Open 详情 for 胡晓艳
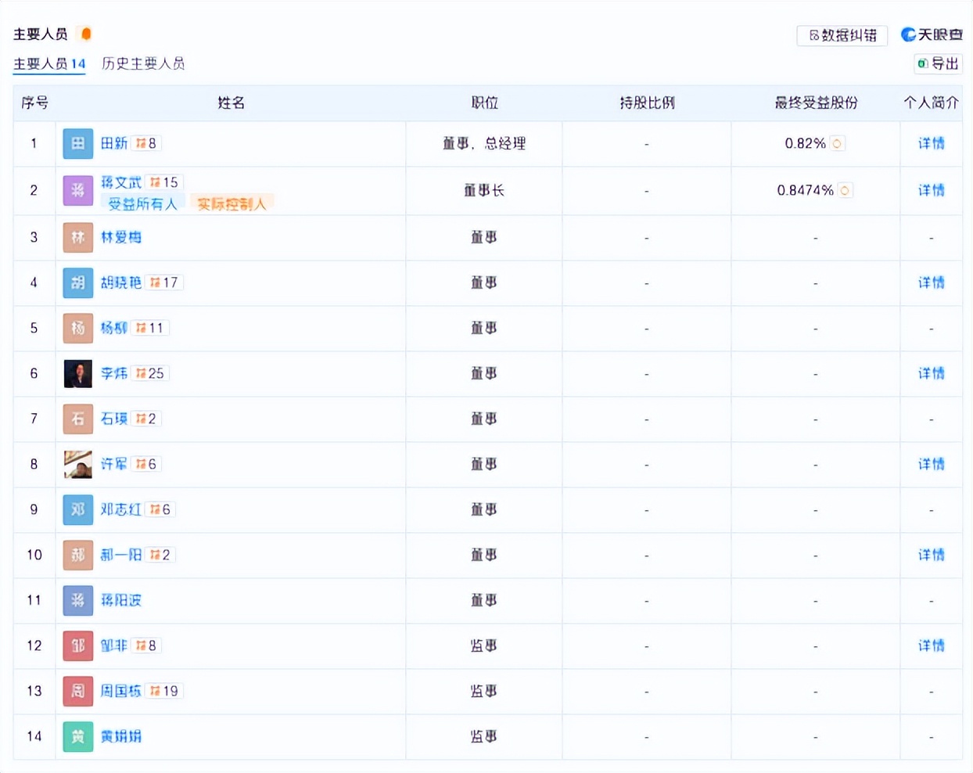 tap(931, 282)
